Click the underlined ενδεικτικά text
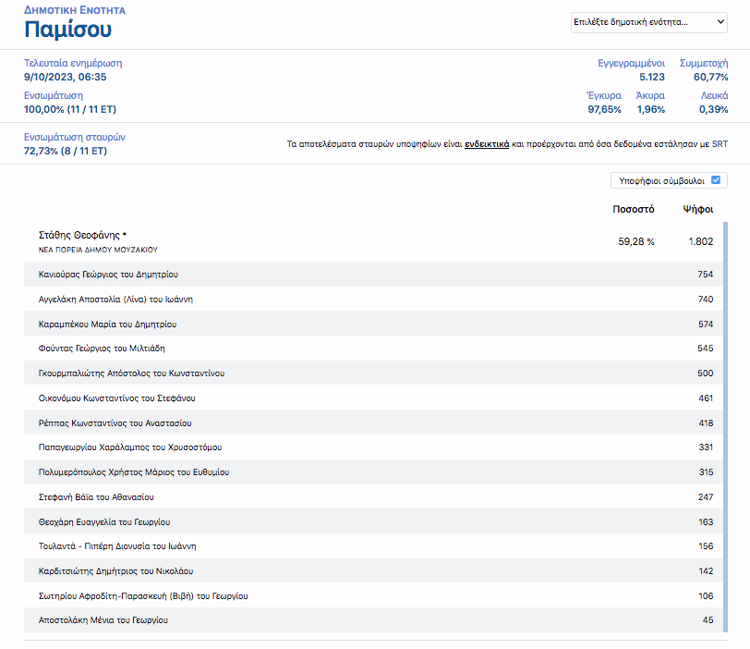The width and height of the screenshot is (750, 649). (x=486, y=145)
